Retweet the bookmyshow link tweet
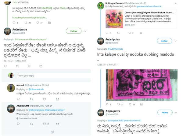The image size is (183, 137). 26,23
